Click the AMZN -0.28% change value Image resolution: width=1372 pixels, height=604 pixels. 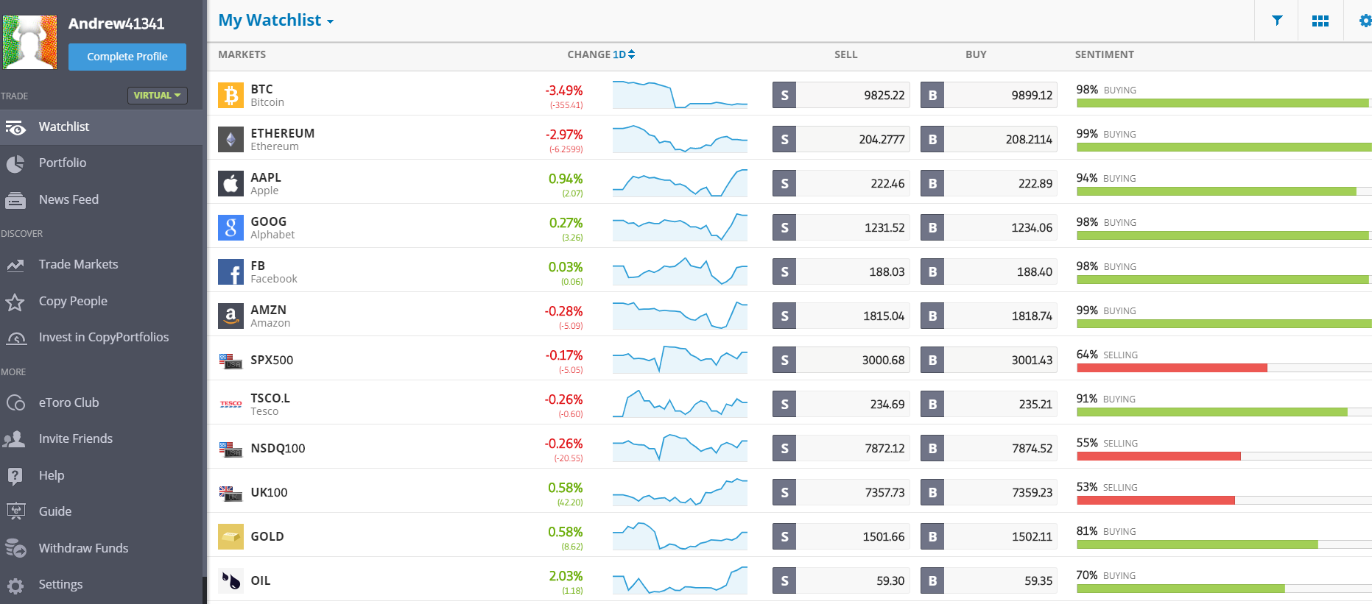coord(564,311)
